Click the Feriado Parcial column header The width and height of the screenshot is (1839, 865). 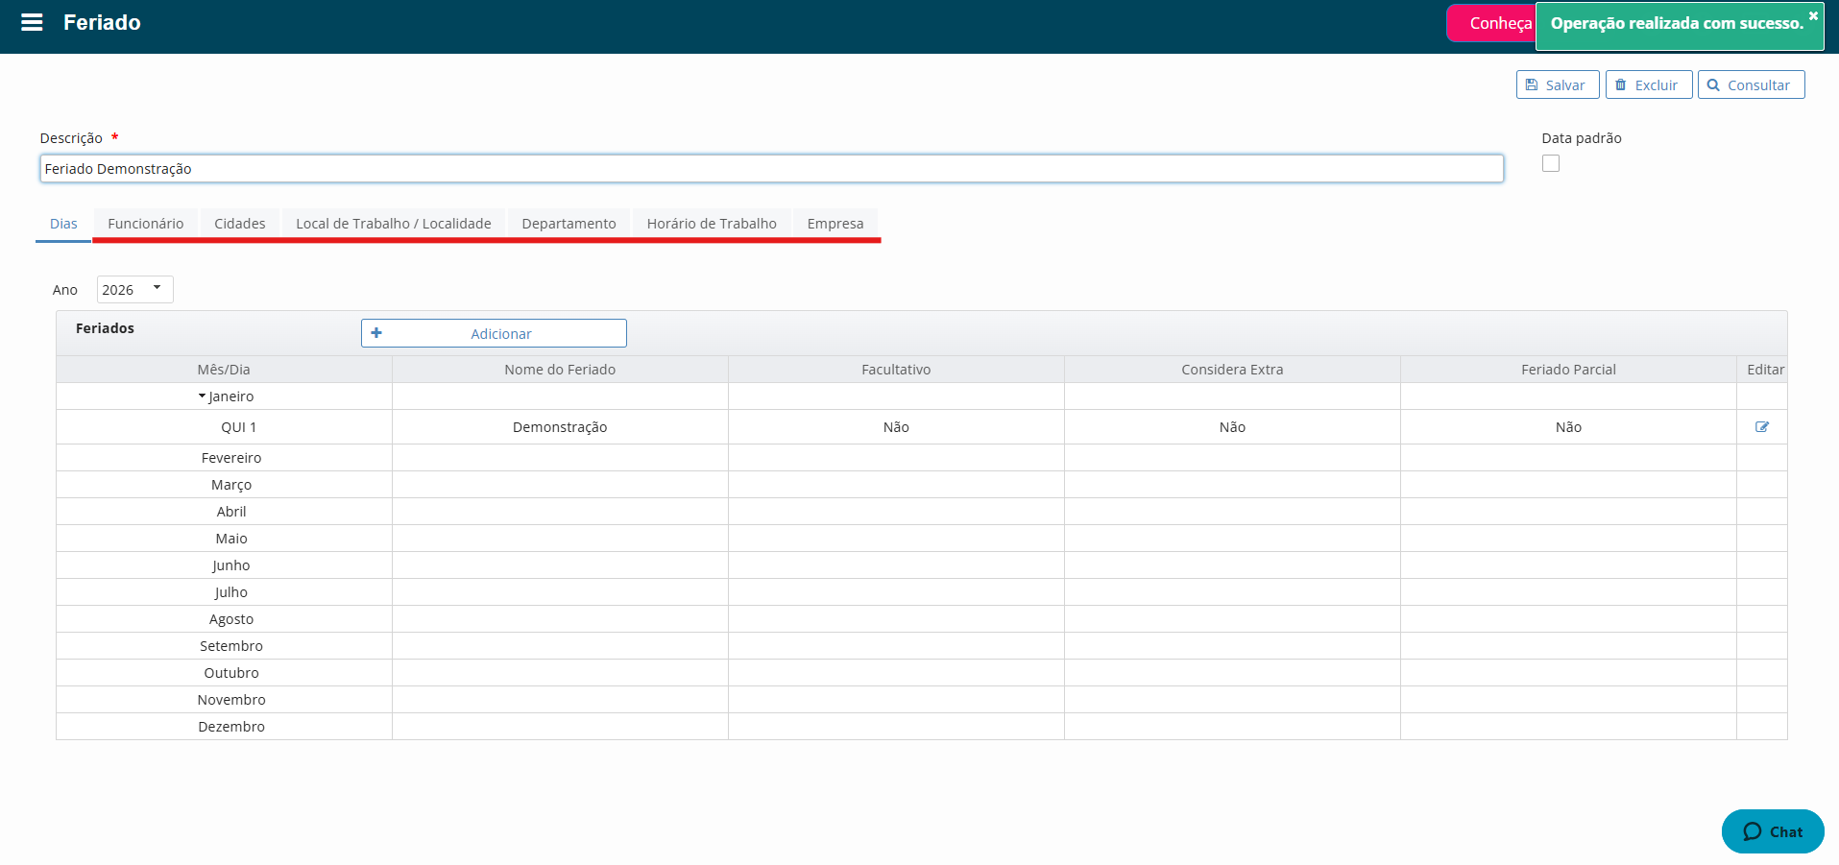[x=1568, y=370]
